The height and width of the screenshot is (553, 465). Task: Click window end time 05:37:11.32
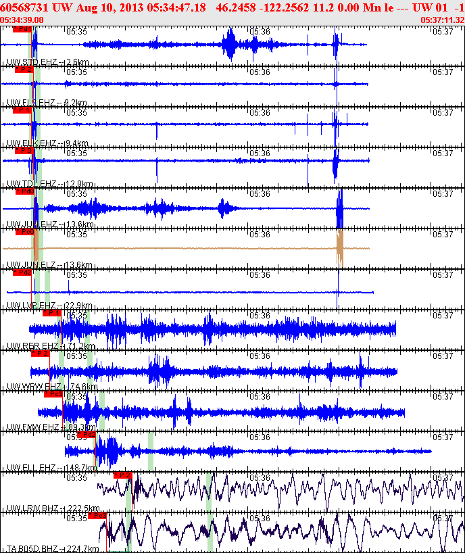(443, 20)
